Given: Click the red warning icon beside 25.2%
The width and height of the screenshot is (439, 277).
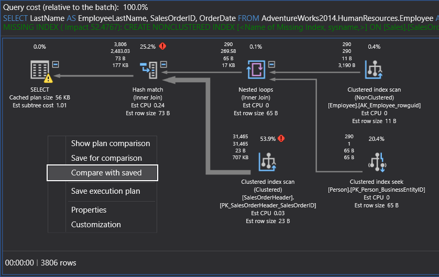Looking at the screenshot, I should (x=163, y=46).
